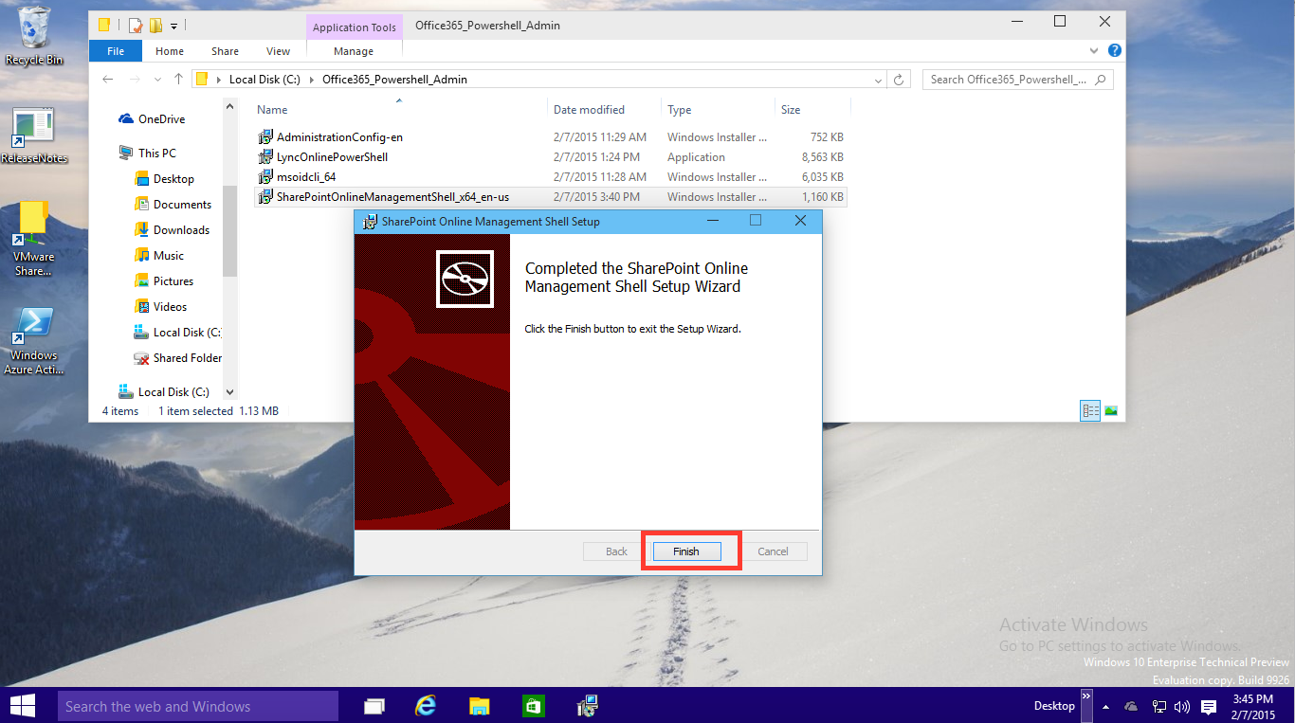Select This PC in navigation pane
This screenshot has height=723, width=1295.
pos(148,154)
